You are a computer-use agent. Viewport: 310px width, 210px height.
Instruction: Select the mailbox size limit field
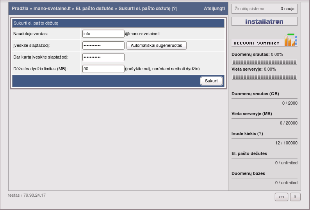tap(103, 69)
